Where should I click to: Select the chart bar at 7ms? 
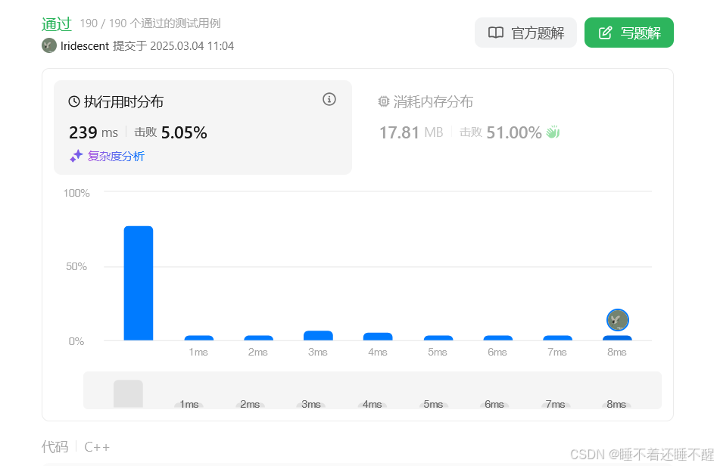[557, 338]
